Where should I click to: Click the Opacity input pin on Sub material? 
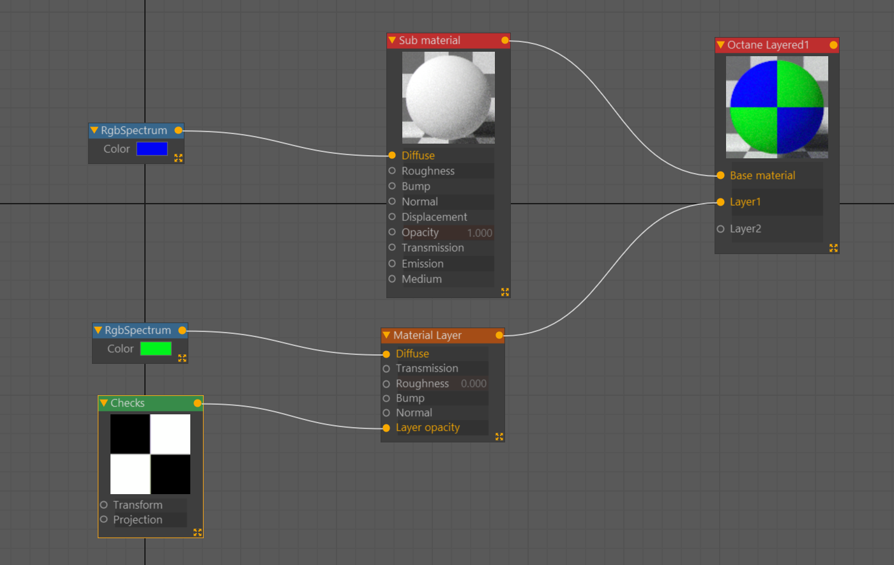tap(392, 232)
